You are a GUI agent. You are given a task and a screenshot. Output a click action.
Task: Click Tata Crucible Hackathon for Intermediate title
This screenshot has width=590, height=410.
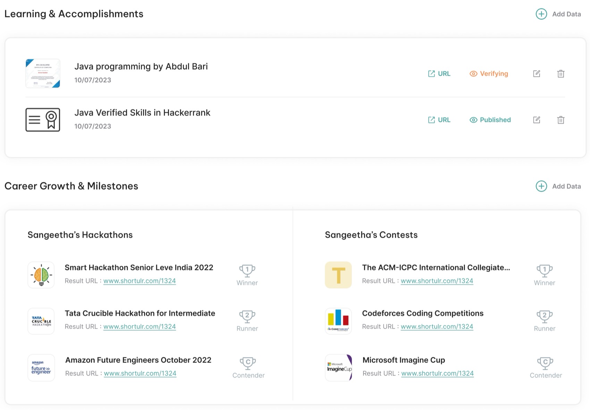[x=140, y=313]
